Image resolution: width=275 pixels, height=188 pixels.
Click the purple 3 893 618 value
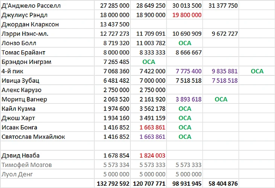(185, 99)
